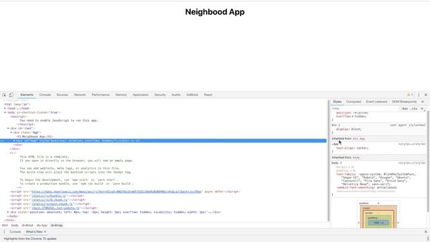Select the What's New drawer tab
The width and height of the screenshot is (430, 242).
[34, 232]
